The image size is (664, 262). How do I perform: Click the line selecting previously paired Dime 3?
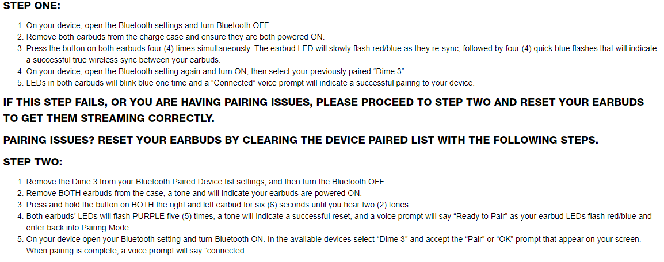216,71
